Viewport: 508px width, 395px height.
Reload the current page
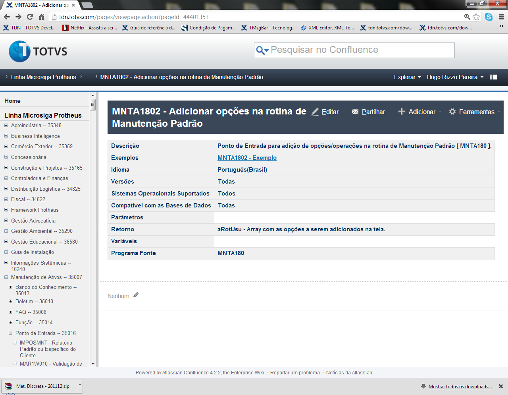[30, 17]
